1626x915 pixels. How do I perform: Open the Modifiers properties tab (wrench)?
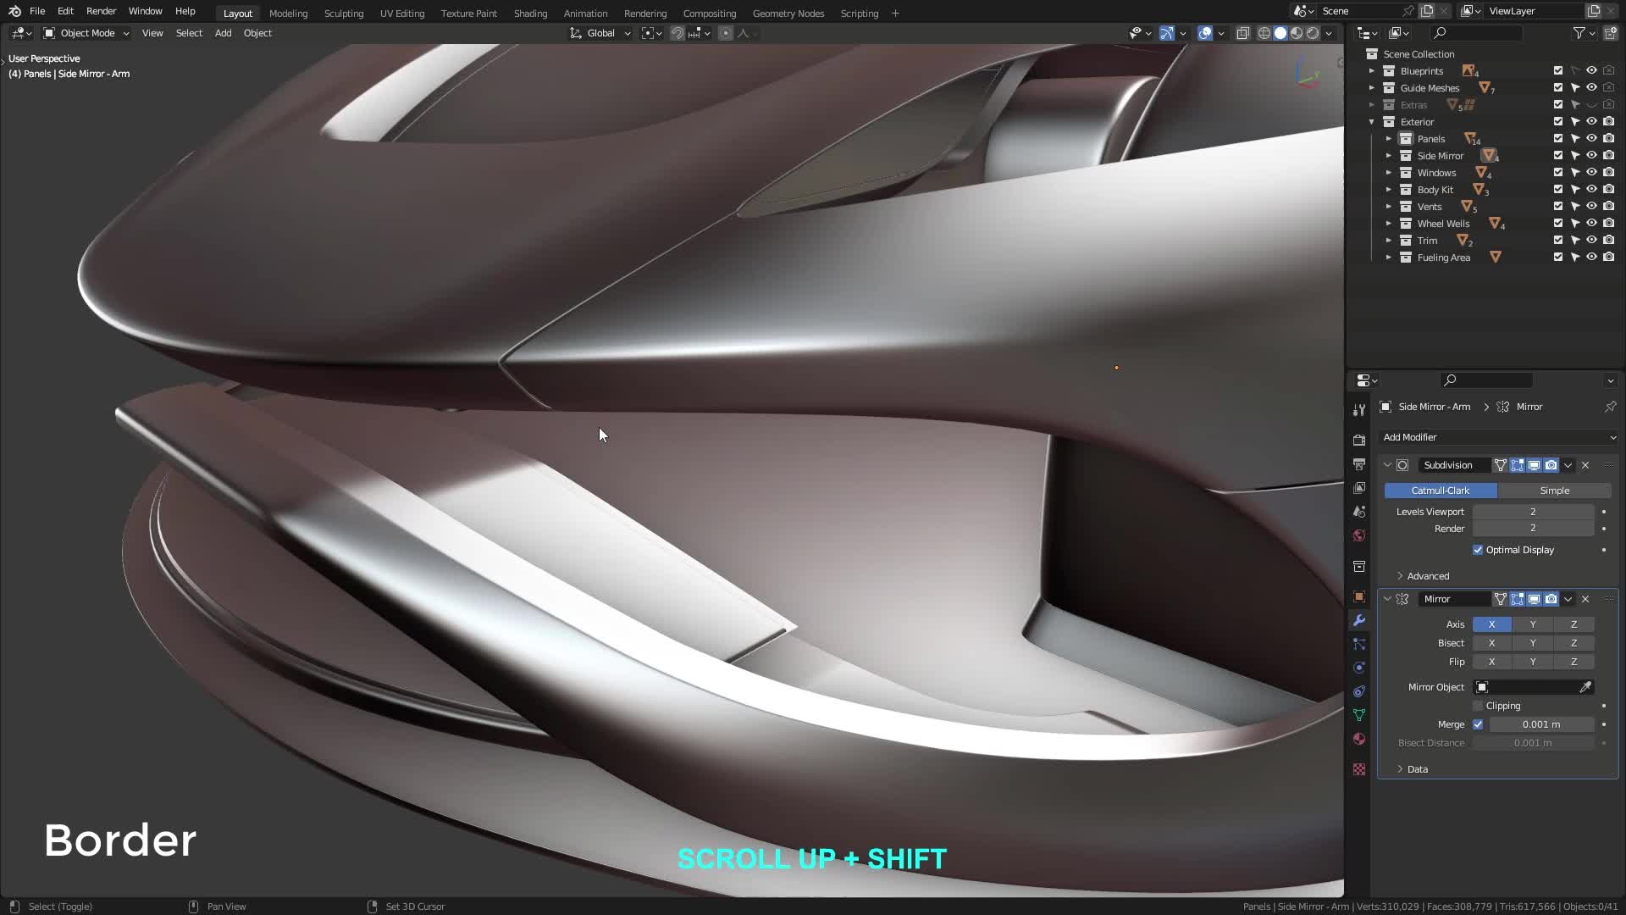(x=1359, y=620)
